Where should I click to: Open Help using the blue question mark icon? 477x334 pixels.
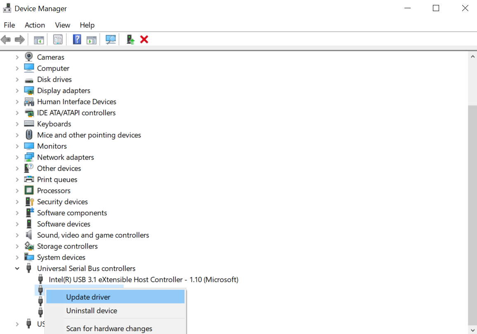click(x=77, y=39)
